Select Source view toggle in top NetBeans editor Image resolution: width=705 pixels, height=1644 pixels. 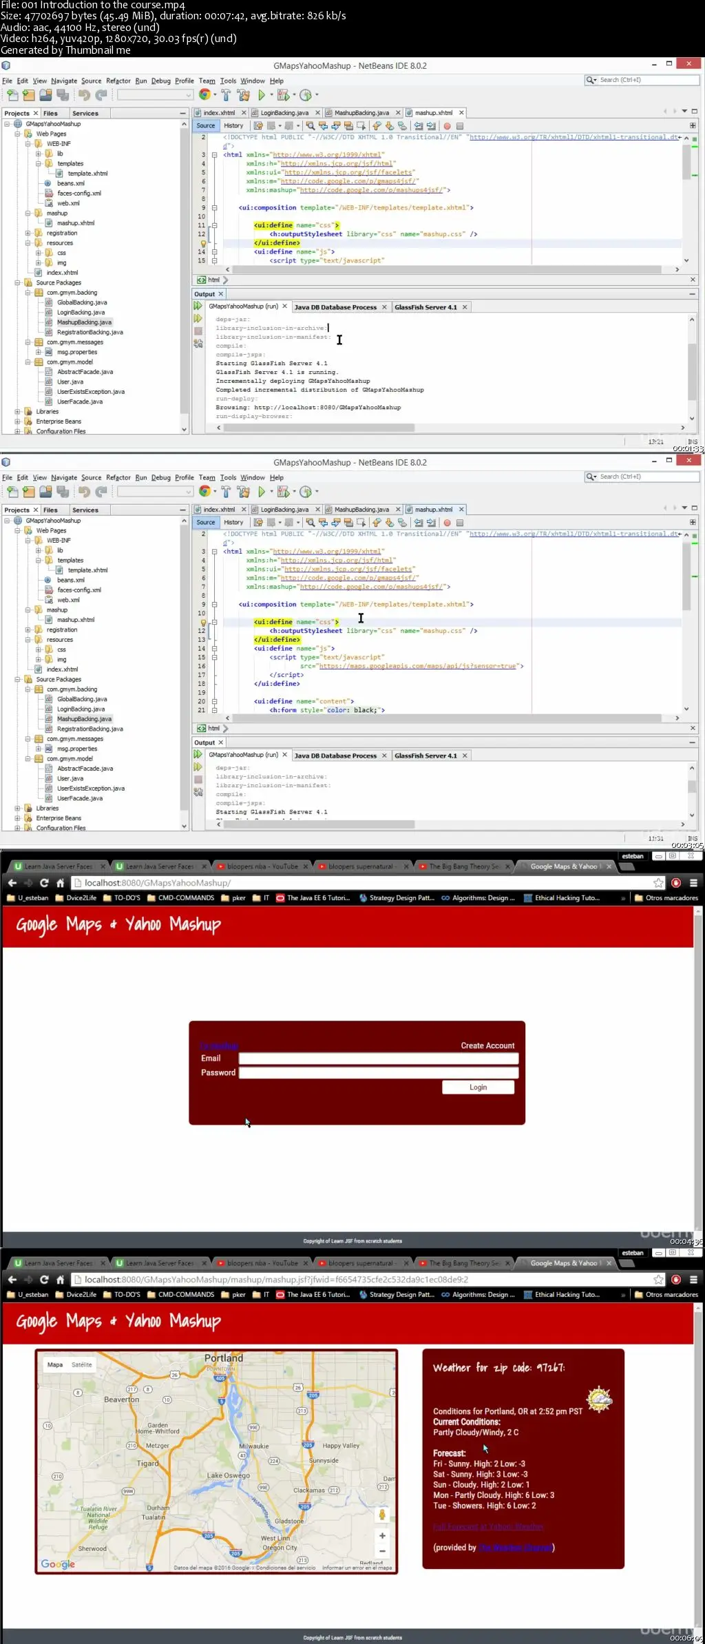206,125
